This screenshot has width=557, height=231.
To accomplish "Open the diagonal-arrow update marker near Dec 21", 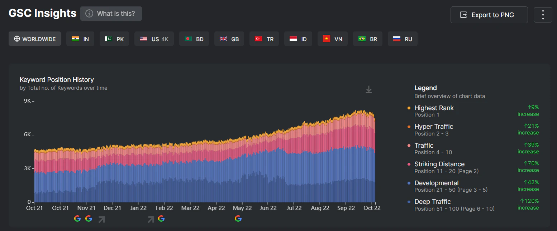I will click(x=101, y=219).
